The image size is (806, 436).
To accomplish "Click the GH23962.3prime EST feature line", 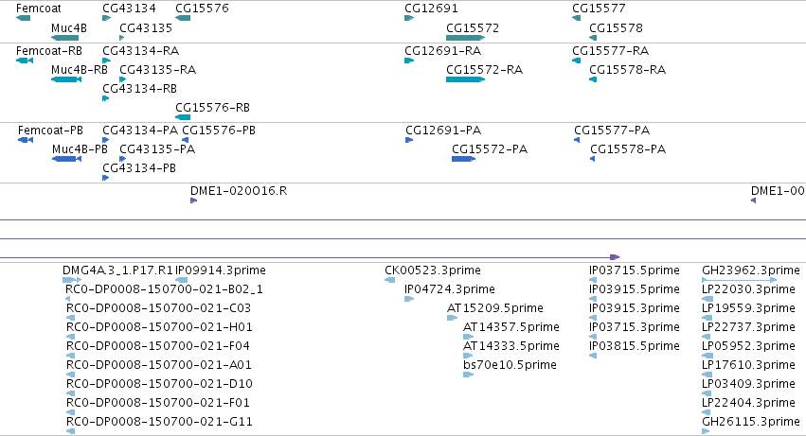I will (x=739, y=280).
